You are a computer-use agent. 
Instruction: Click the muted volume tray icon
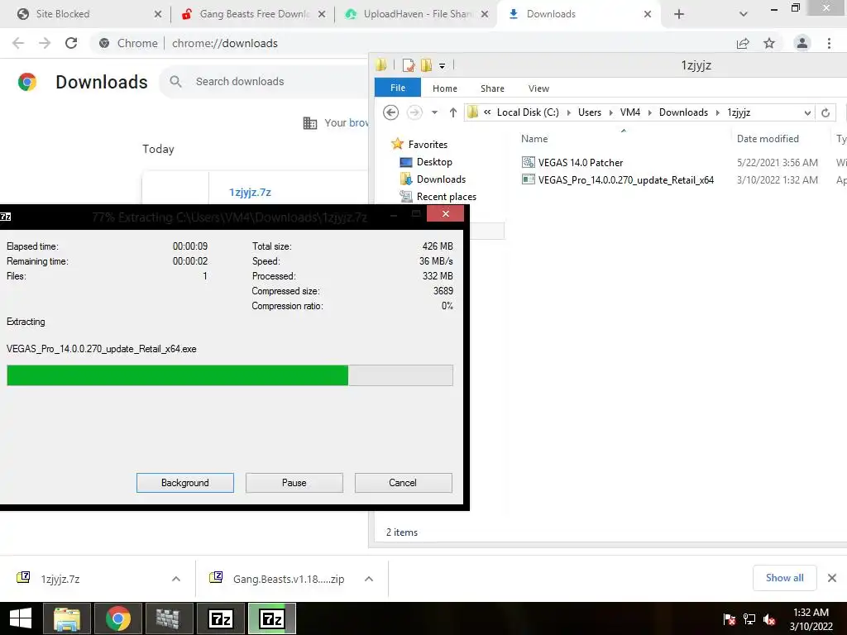click(x=769, y=619)
